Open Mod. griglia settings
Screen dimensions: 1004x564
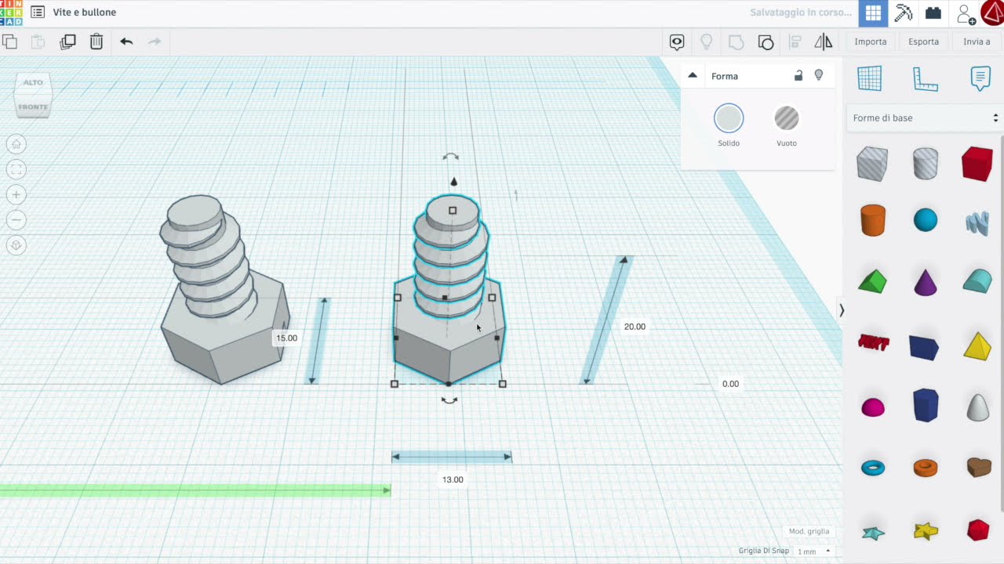coord(809,531)
